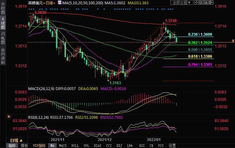Image resolution: width=235 pixels, height=148 pixels.
Task: Select the PSY indicator button
Action: pyautogui.click(x=161, y=146)
